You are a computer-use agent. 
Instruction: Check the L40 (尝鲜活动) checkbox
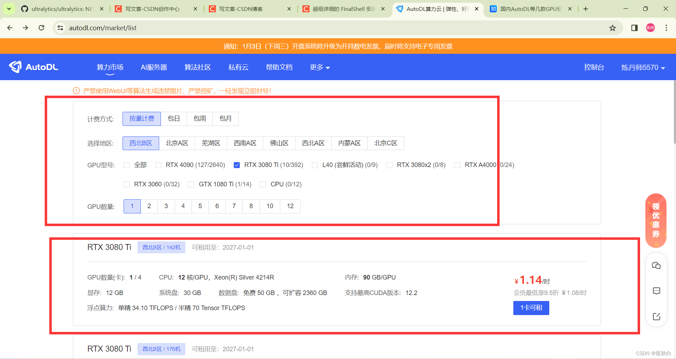click(x=315, y=165)
